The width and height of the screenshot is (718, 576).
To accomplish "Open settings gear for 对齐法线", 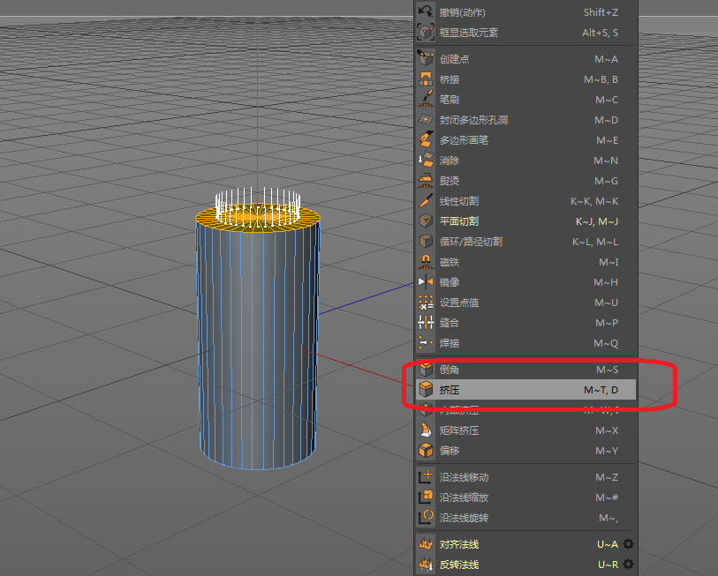I will click(x=629, y=544).
